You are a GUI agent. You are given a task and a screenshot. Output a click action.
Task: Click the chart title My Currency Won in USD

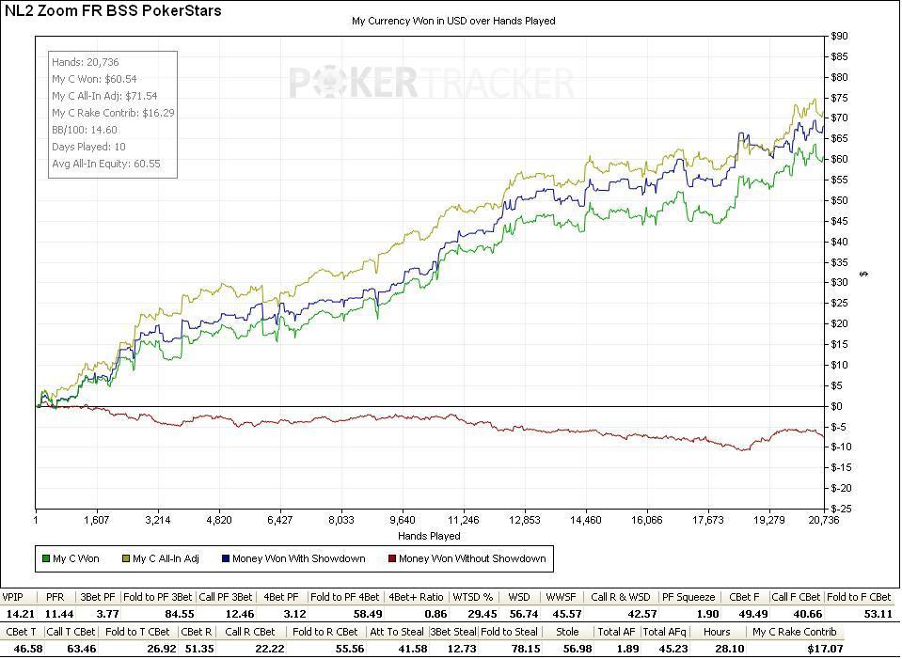coord(453,21)
